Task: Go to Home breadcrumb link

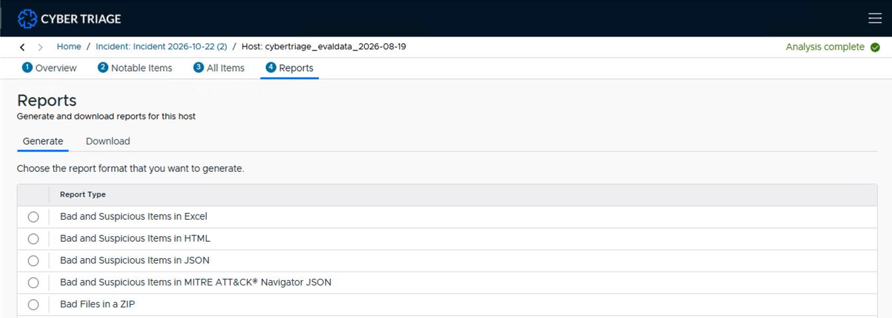Action: (69, 47)
